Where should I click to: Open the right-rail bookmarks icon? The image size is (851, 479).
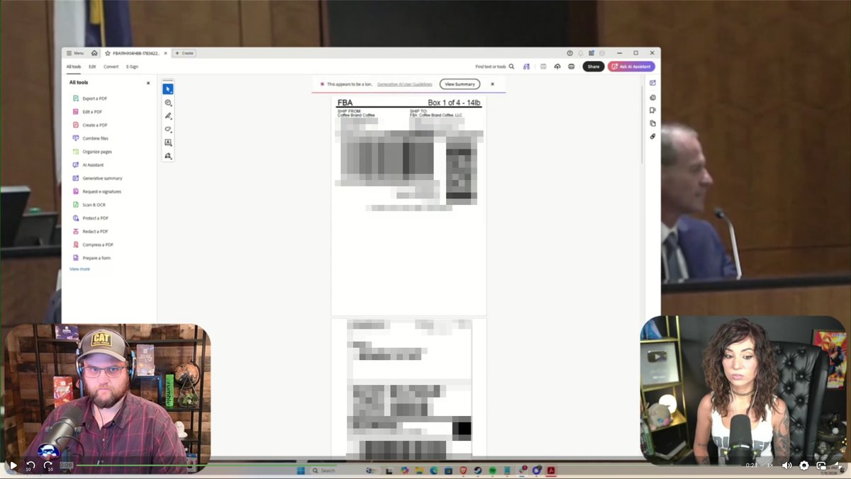[652, 110]
